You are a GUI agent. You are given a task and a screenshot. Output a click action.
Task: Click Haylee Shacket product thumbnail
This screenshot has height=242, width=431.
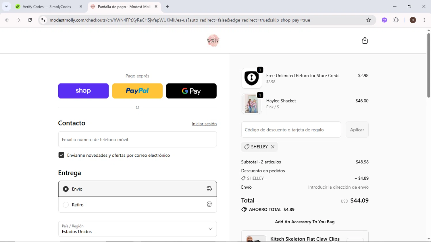click(x=251, y=104)
